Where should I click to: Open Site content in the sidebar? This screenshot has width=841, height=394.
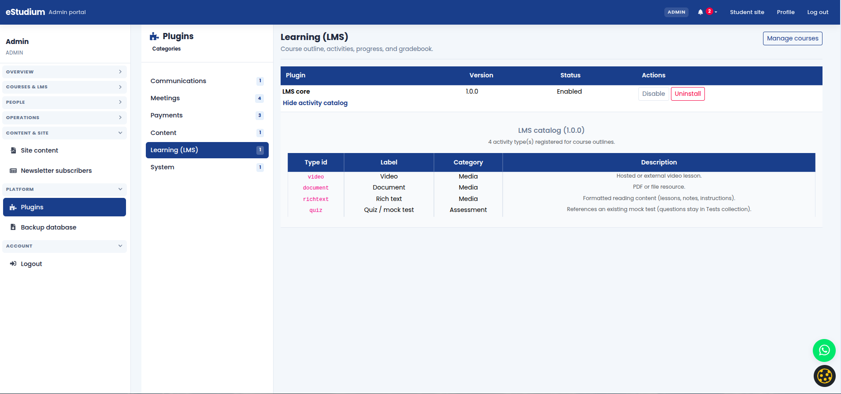click(64, 150)
